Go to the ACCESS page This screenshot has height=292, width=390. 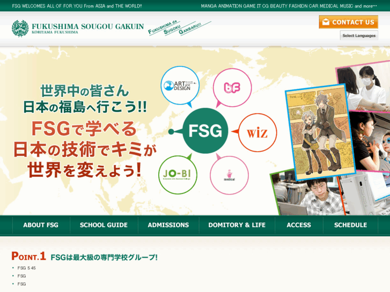coord(299,225)
